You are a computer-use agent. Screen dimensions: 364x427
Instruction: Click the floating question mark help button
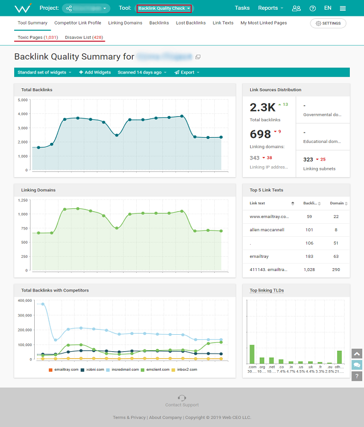357,376
